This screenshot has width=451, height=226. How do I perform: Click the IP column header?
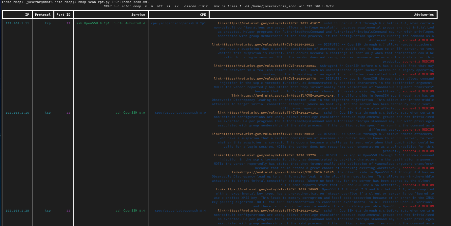(x=27, y=15)
